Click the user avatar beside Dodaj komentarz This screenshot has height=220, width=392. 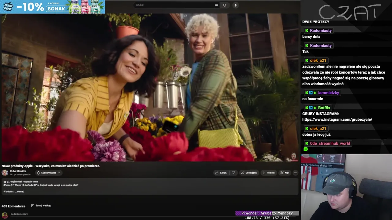coord(5,215)
